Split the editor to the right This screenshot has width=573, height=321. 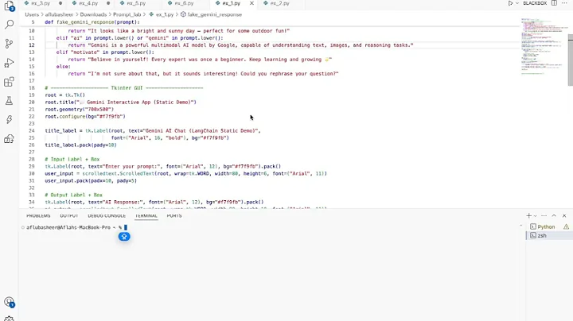(x=555, y=3)
